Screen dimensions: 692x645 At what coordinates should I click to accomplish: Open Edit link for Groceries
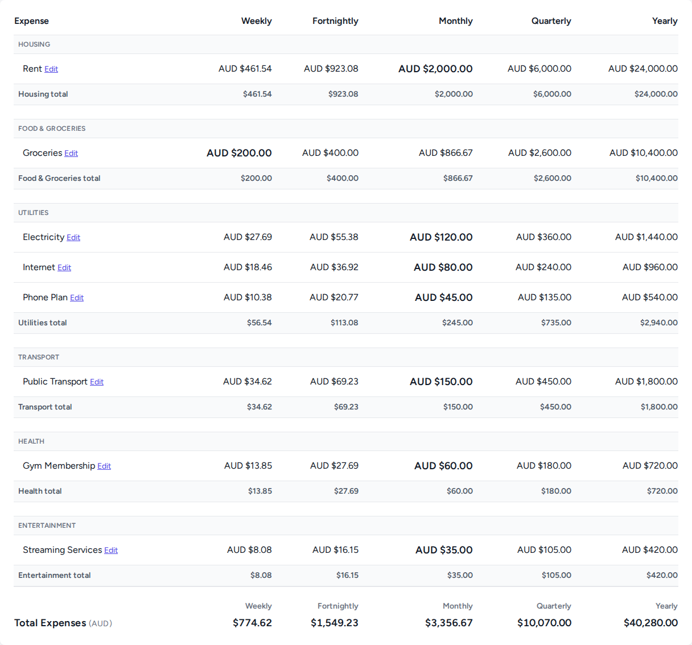click(x=71, y=153)
